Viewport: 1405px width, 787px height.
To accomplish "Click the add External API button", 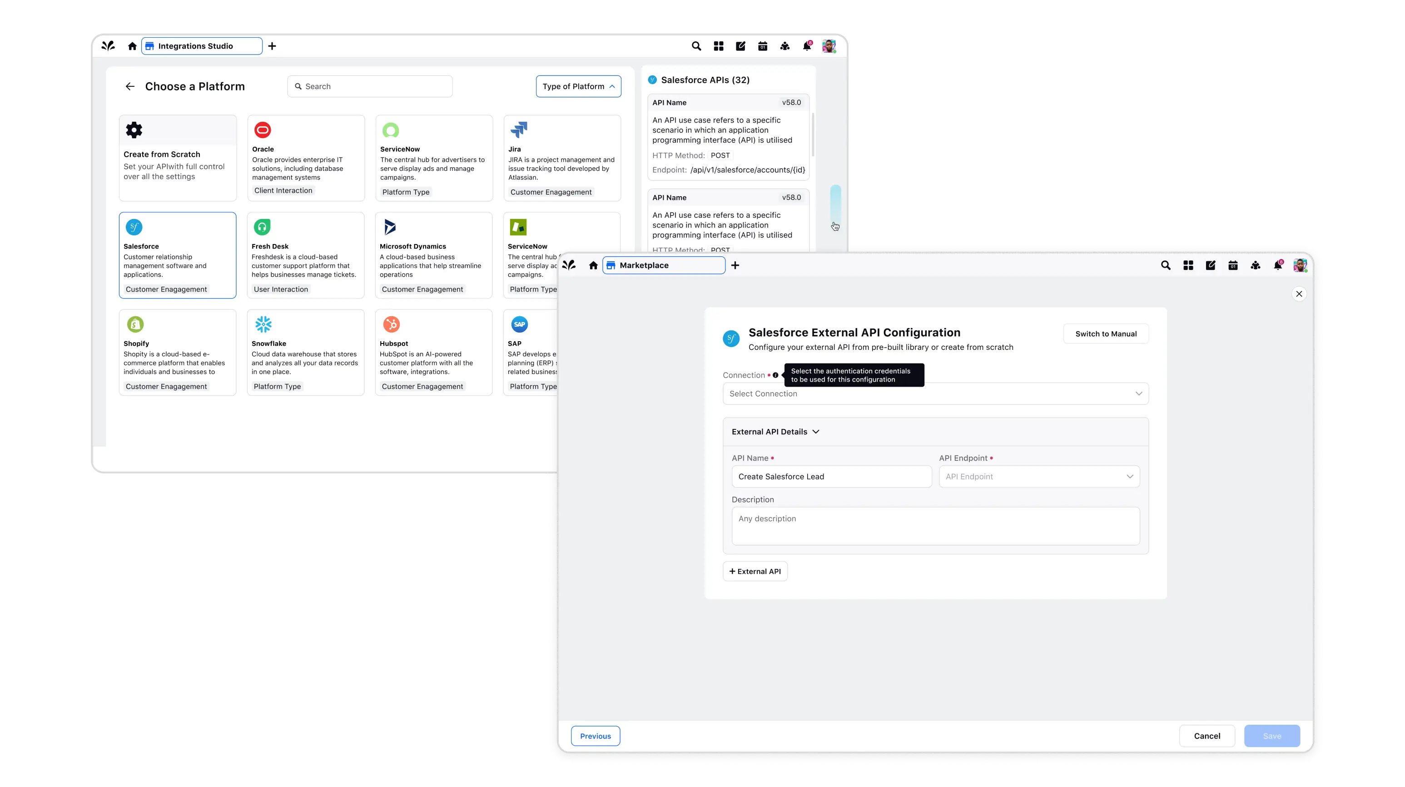I will [755, 572].
